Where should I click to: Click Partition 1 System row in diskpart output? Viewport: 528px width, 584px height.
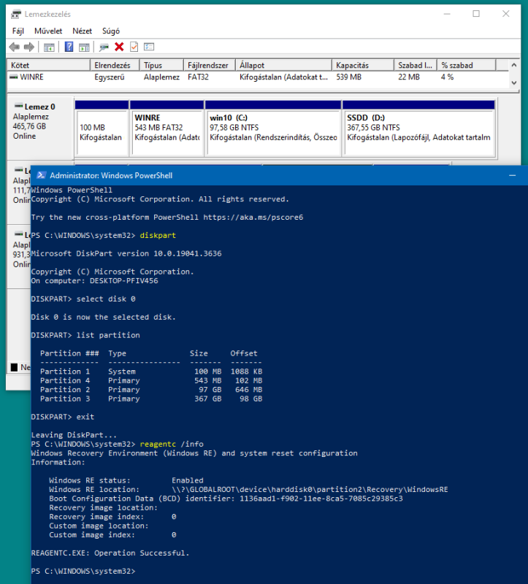coord(151,372)
